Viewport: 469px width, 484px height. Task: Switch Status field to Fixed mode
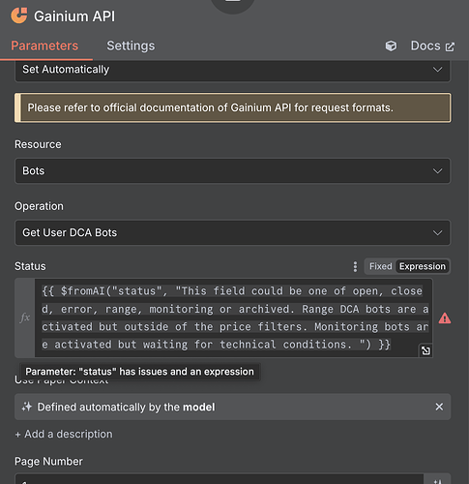tap(380, 266)
